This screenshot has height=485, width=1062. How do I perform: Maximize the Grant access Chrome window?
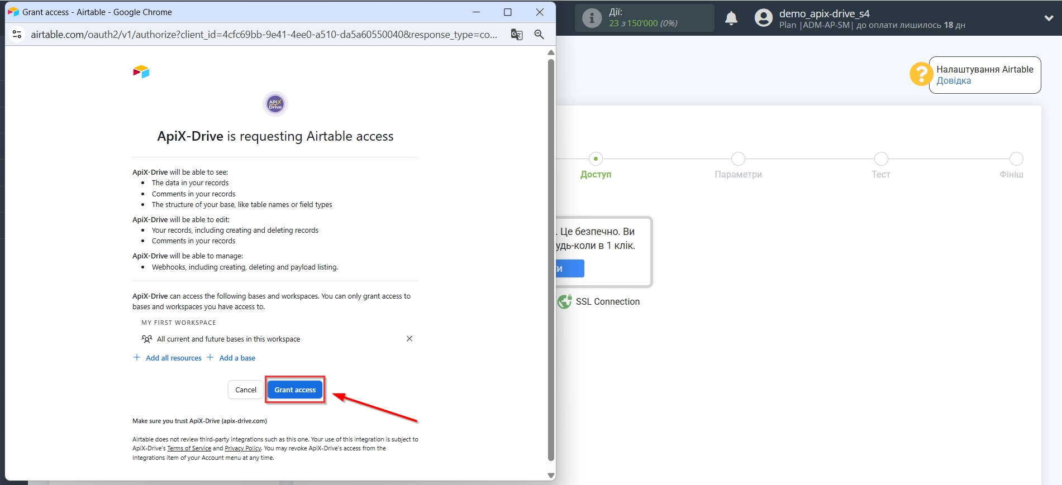[x=507, y=12]
